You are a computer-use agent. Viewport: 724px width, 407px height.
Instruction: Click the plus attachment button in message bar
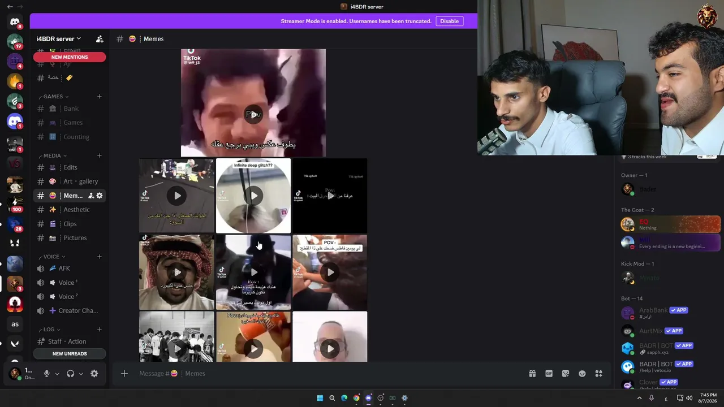coord(124,373)
